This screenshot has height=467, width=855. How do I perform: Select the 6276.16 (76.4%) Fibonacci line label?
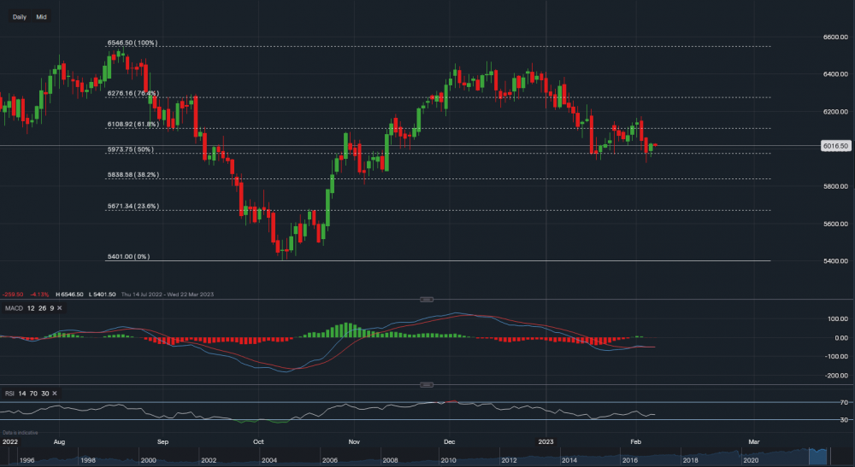coord(133,93)
